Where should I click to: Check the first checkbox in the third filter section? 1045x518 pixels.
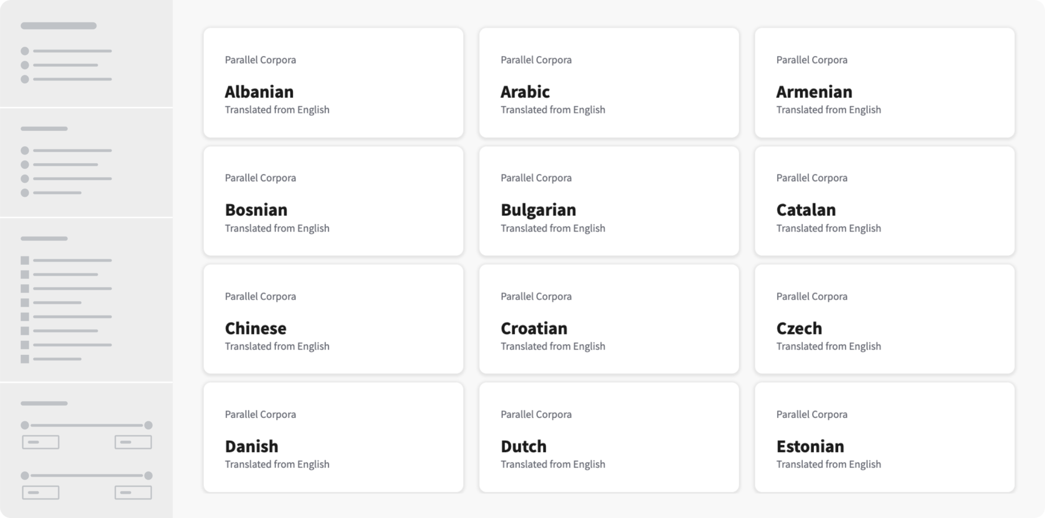coord(24,260)
